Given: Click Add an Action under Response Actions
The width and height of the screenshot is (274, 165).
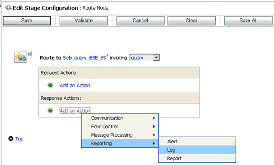Looking at the screenshot, I should click(x=75, y=111).
